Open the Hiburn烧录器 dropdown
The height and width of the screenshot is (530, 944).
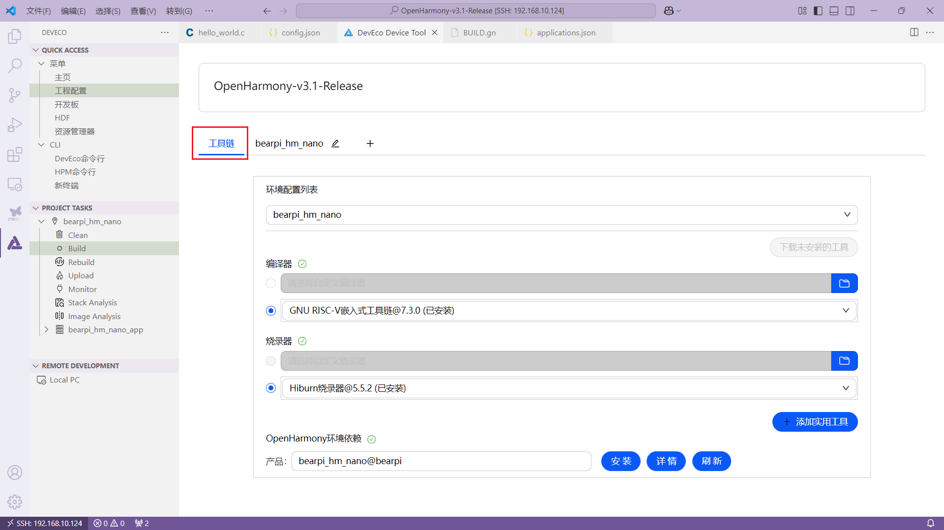(x=569, y=388)
